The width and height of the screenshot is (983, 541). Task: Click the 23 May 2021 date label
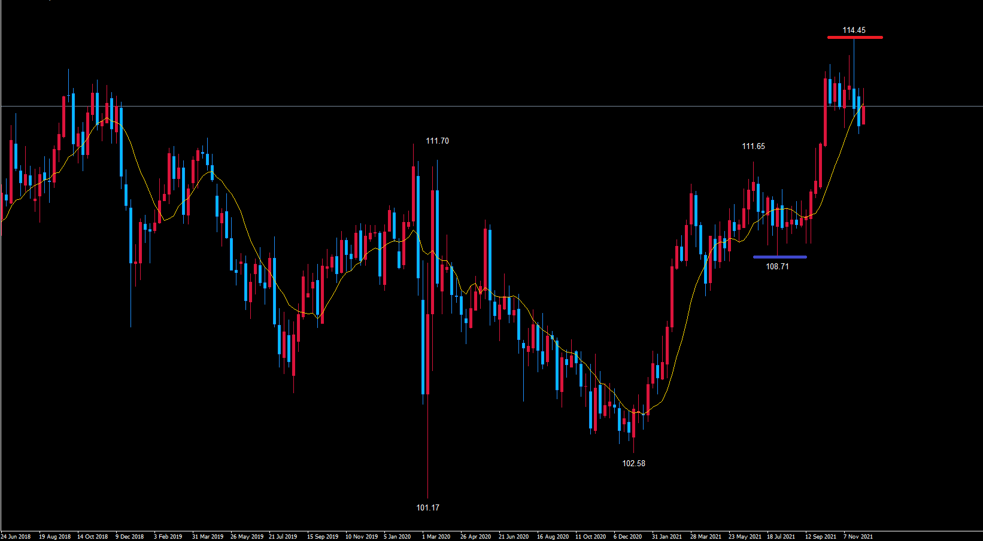745,537
